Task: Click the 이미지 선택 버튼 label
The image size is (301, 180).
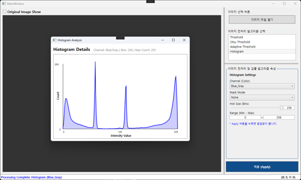Action: 239,12
